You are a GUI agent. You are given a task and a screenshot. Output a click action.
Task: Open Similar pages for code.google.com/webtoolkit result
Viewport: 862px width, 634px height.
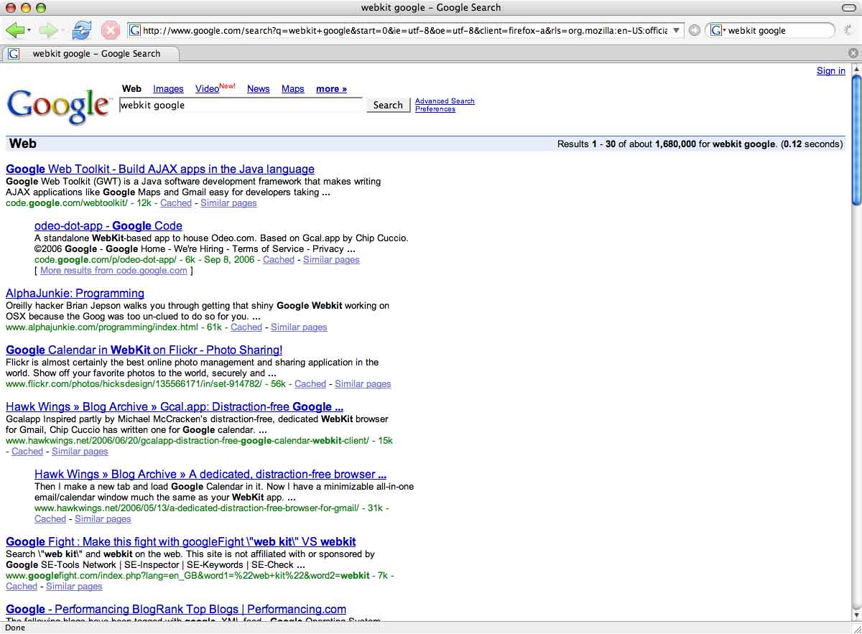click(228, 203)
